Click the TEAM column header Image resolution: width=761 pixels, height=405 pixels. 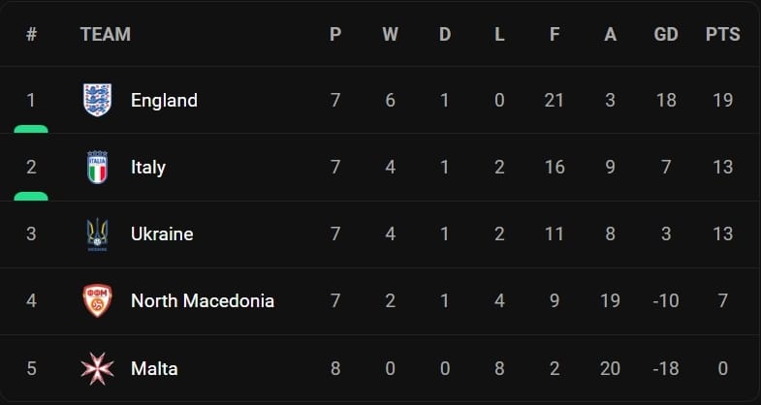point(105,35)
